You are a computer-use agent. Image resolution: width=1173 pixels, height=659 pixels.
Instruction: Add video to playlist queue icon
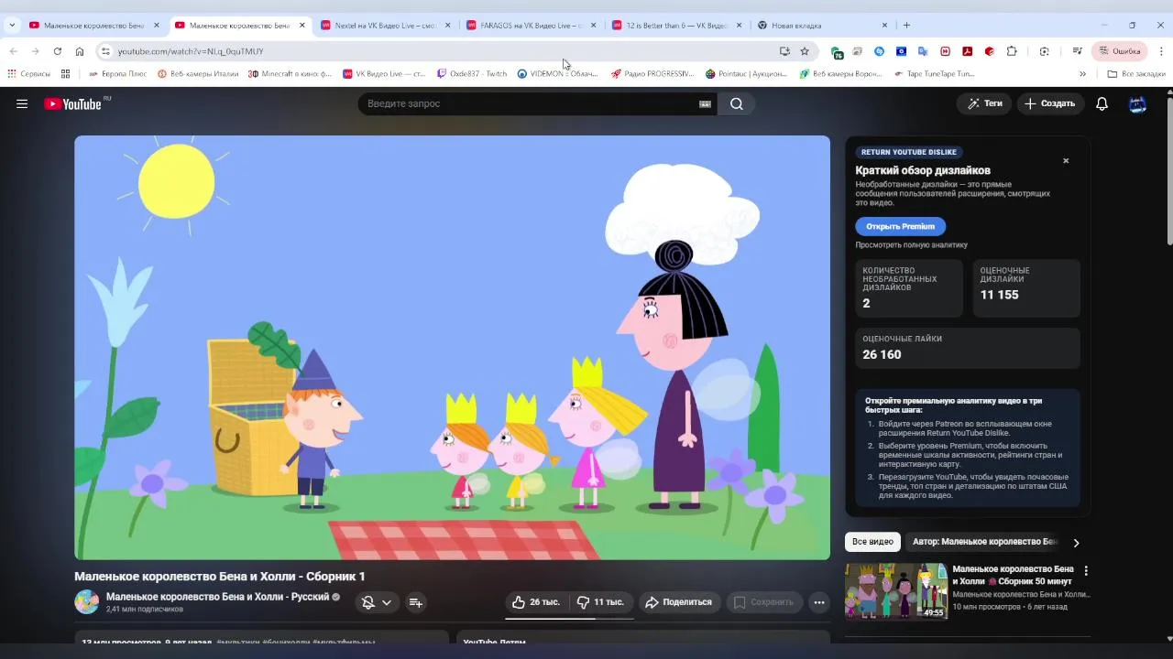[415, 602]
